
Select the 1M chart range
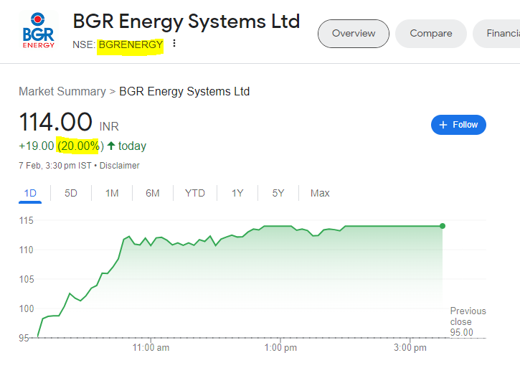(x=112, y=193)
